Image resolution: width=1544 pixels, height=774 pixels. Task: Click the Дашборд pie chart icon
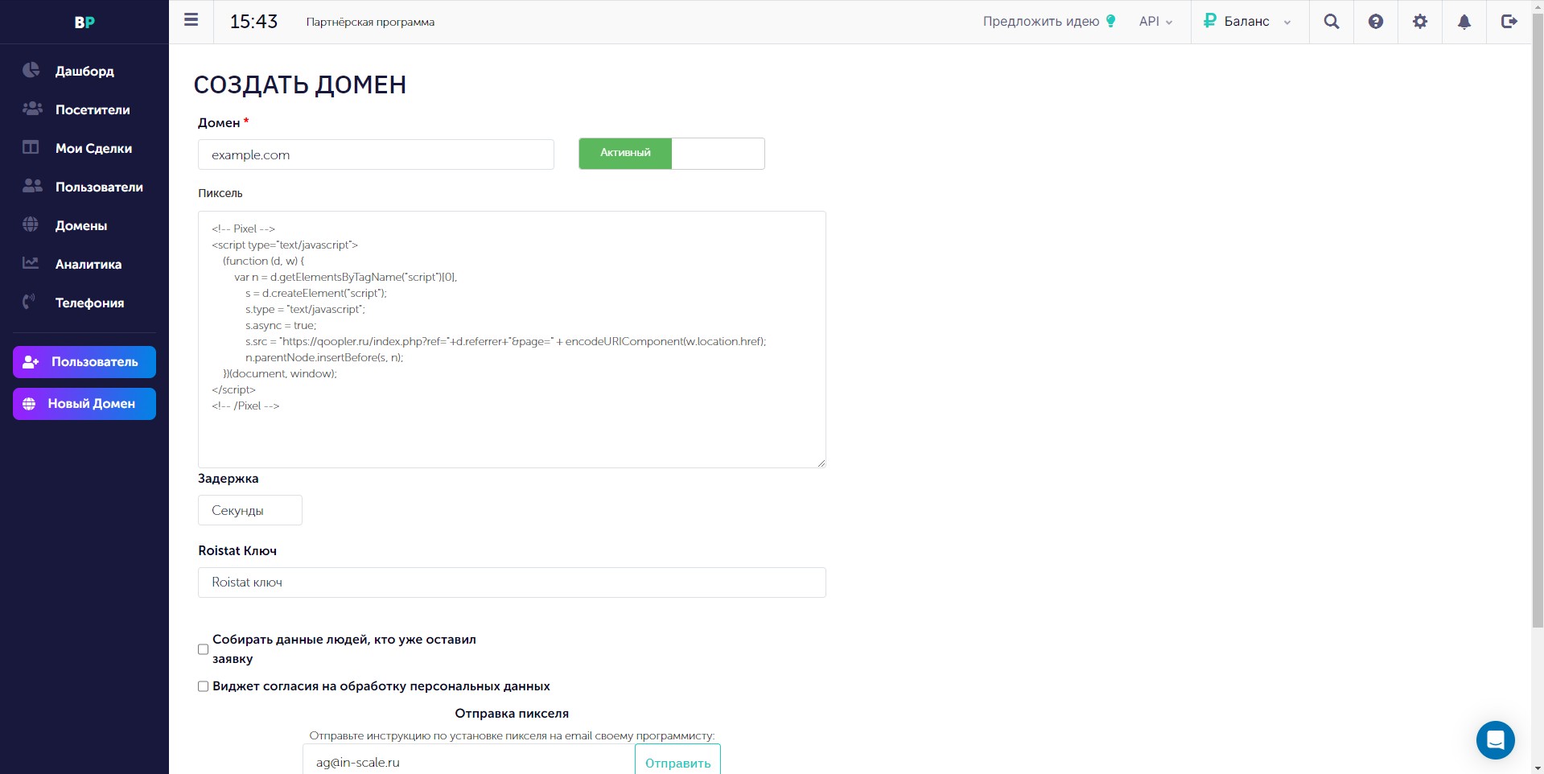(31, 70)
